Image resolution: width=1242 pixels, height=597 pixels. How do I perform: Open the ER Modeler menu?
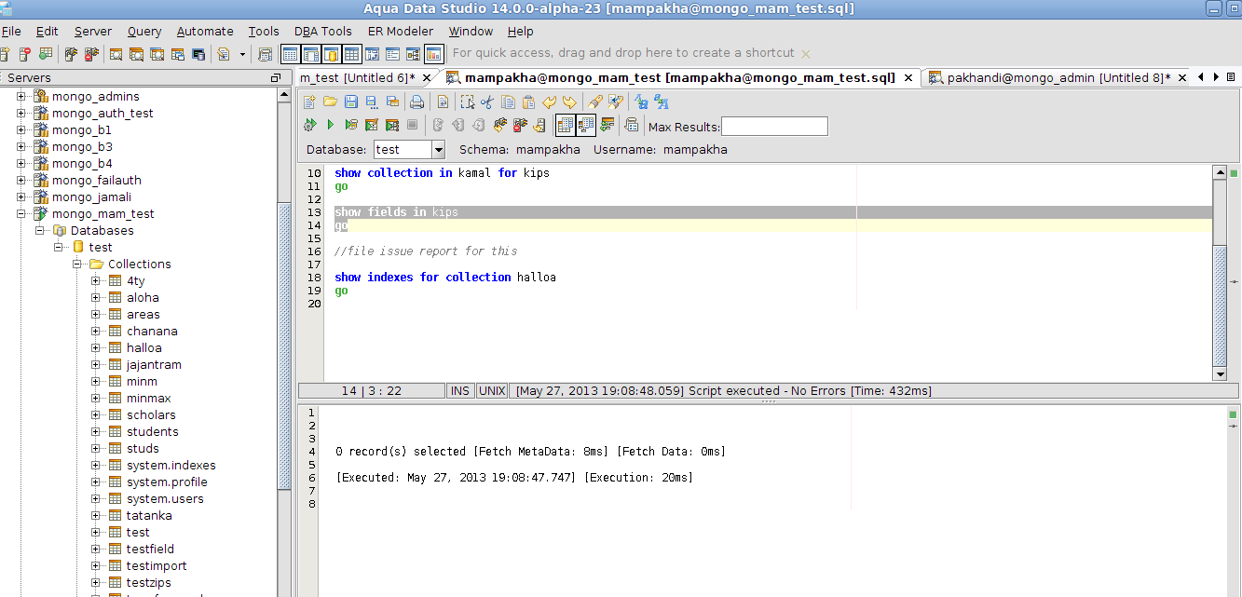coord(400,31)
